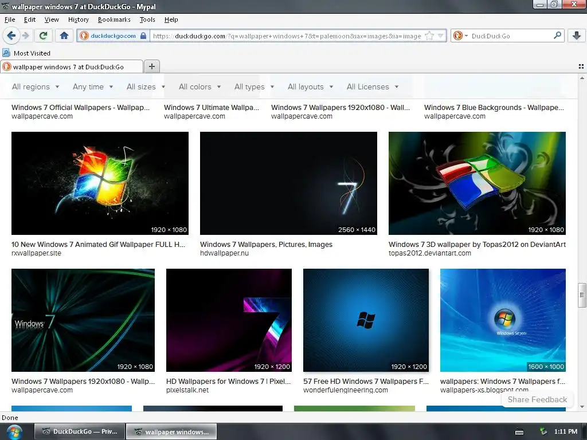Open Windows 7 Blue Backgrounds link
Screen dimensions: 587x440
(x=494, y=107)
